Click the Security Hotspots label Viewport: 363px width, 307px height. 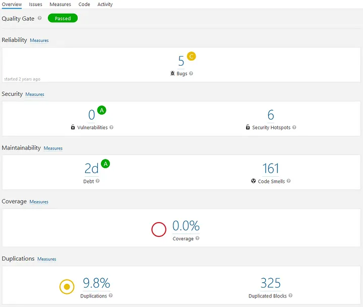tap(271, 128)
